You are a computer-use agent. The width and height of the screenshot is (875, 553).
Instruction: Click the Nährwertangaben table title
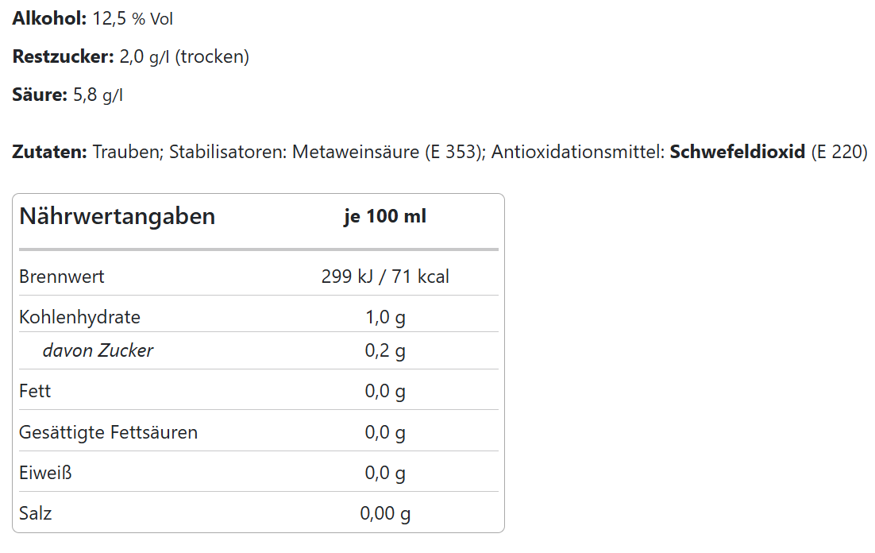pos(118,216)
